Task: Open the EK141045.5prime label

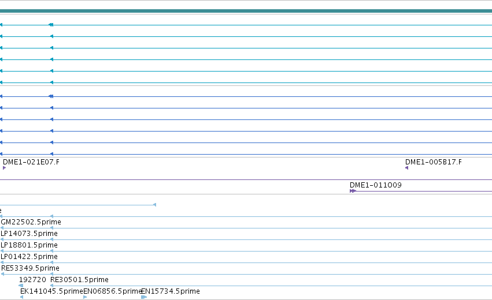Action: pyautogui.click(x=51, y=291)
